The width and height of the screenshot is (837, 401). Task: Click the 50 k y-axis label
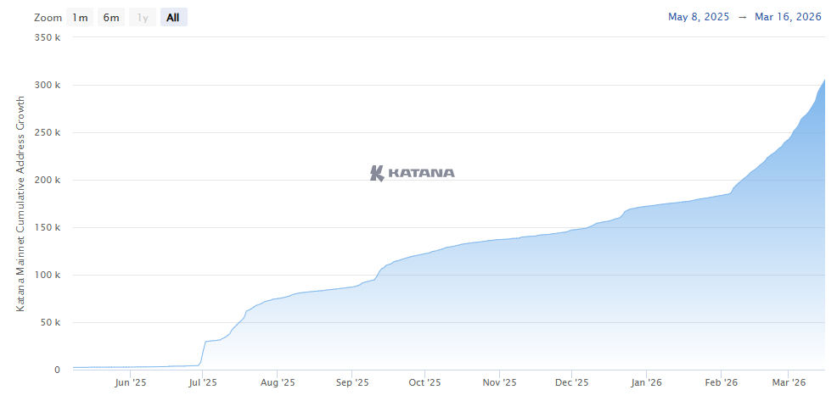pyautogui.click(x=48, y=323)
